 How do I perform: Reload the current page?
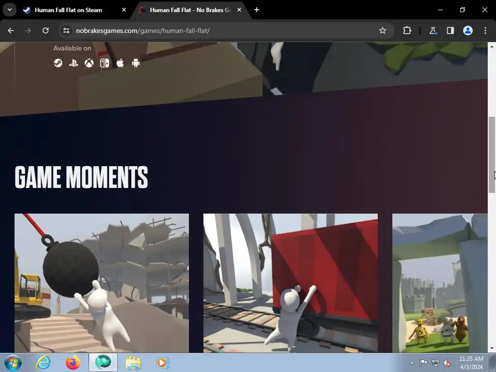(46, 31)
